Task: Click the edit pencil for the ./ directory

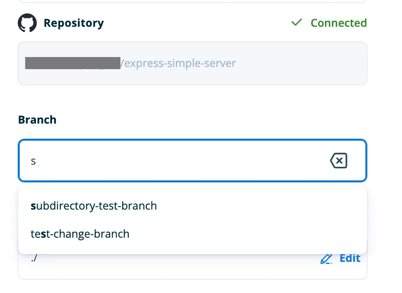Action: (x=326, y=258)
